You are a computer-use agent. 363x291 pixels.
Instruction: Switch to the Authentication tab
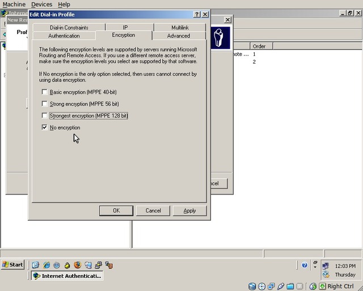64,36
